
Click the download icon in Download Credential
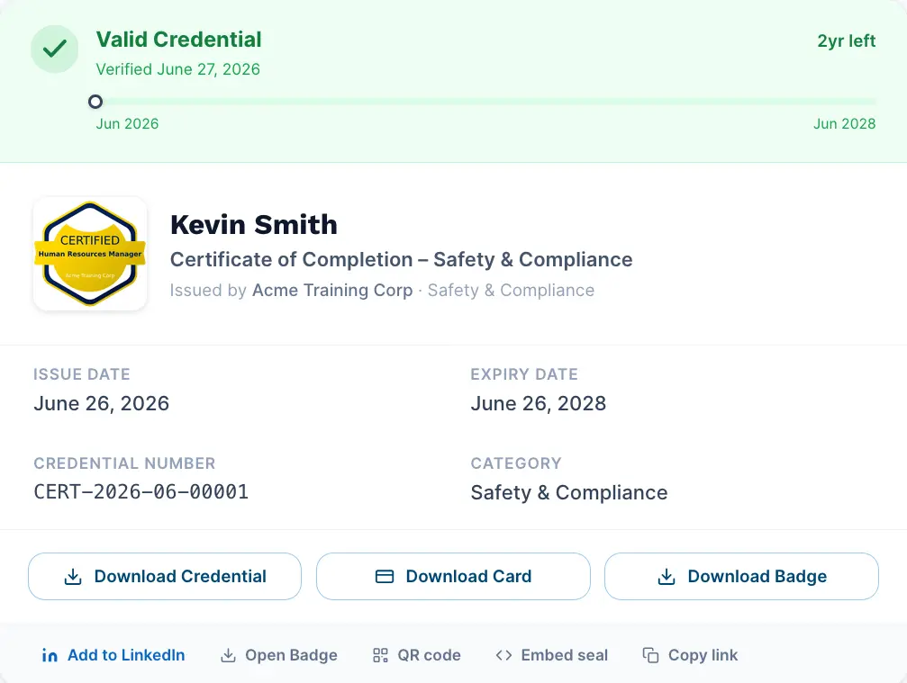pos(73,577)
